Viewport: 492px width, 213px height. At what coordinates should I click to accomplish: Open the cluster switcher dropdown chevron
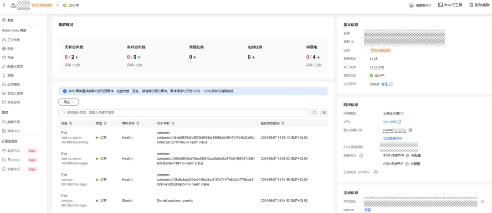point(57,5)
